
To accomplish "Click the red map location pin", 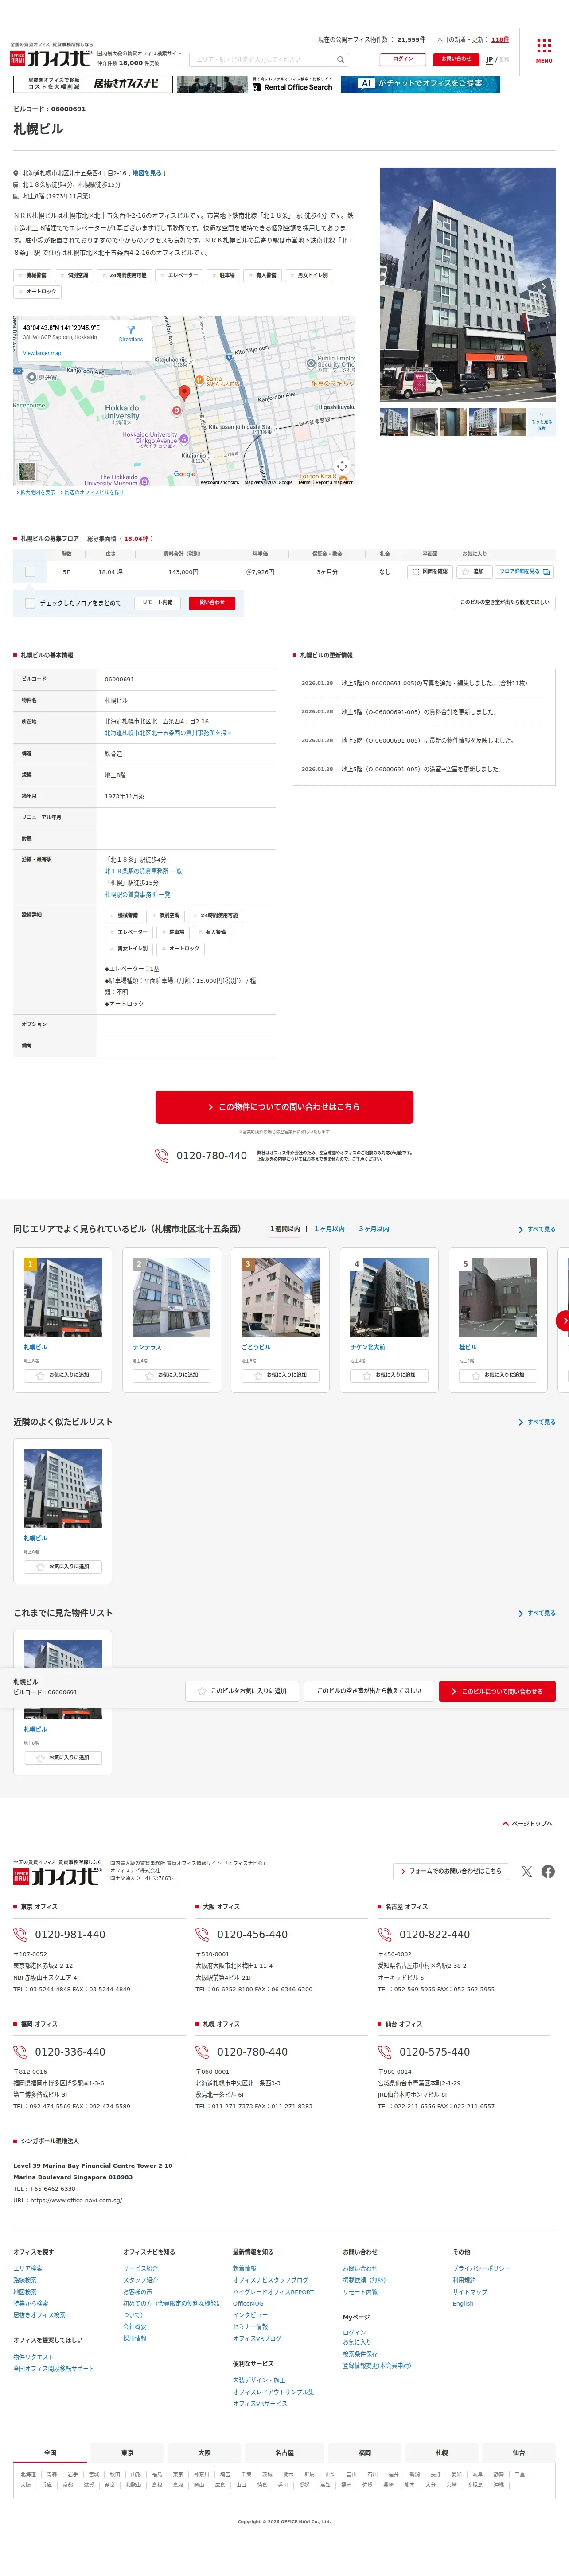I will pyautogui.click(x=184, y=393).
